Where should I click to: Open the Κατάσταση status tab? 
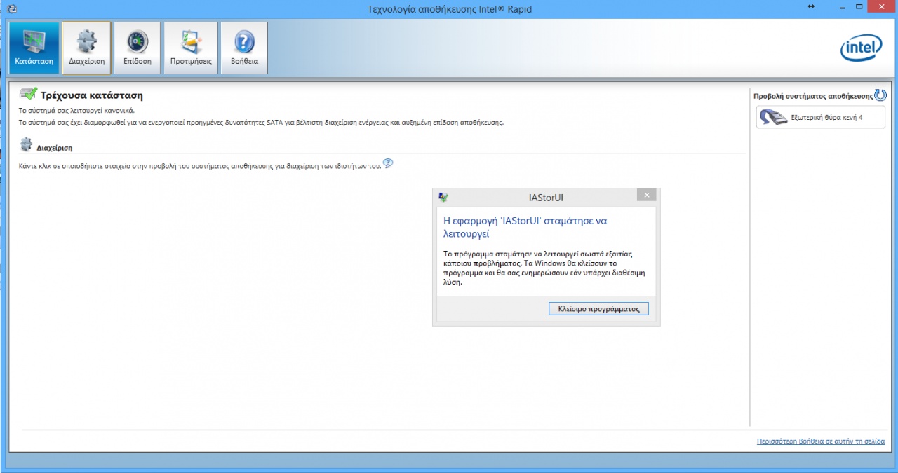pos(34,48)
